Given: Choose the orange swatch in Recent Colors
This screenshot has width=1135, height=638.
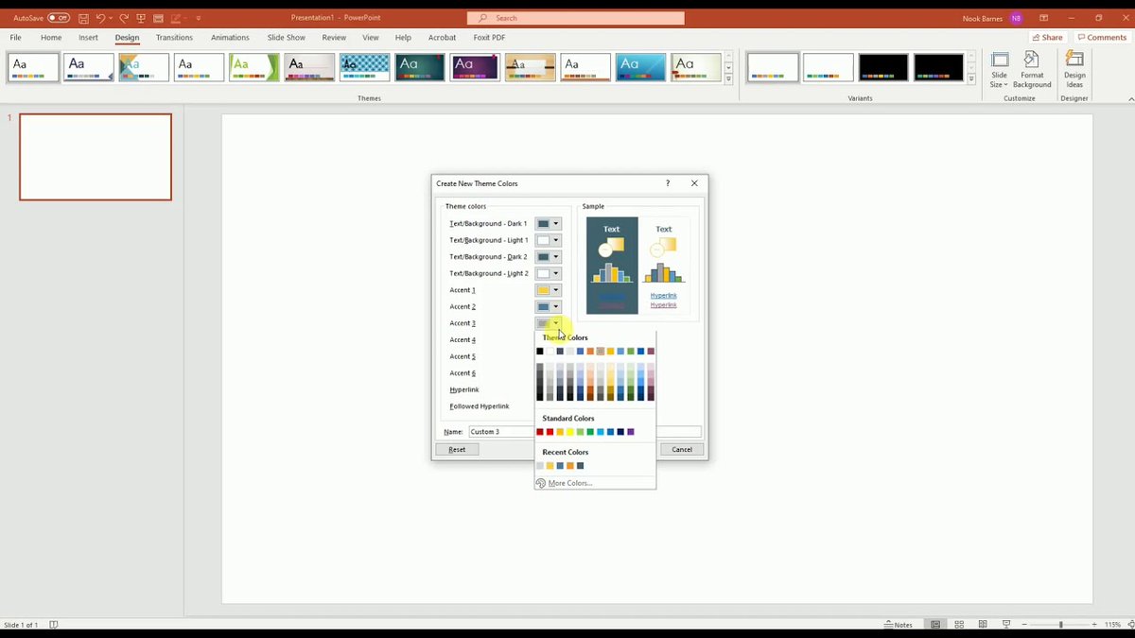Looking at the screenshot, I should coord(570,466).
